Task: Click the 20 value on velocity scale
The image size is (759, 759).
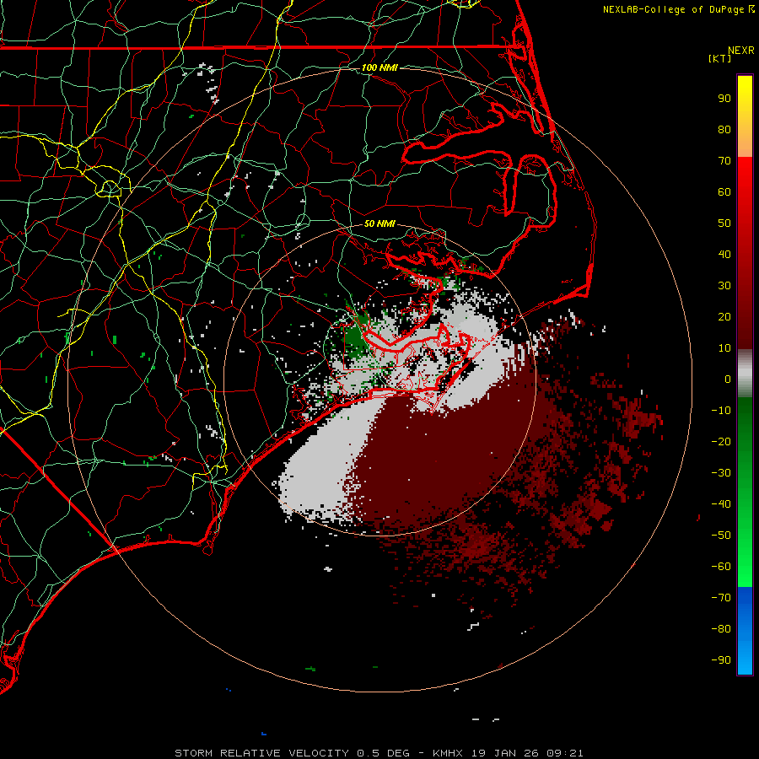Action: click(x=724, y=317)
